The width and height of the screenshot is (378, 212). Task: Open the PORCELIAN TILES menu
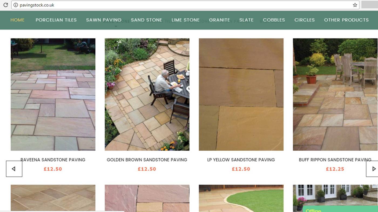pyautogui.click(x=56, y=20)
